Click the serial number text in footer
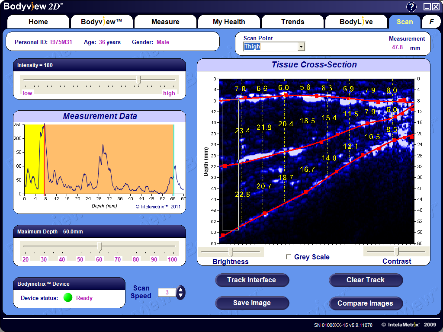 pyautogui.click(x=343, y=325)
